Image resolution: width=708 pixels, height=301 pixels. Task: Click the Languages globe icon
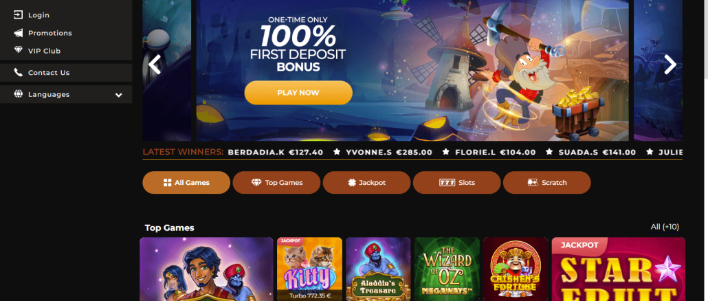point(18,94)
